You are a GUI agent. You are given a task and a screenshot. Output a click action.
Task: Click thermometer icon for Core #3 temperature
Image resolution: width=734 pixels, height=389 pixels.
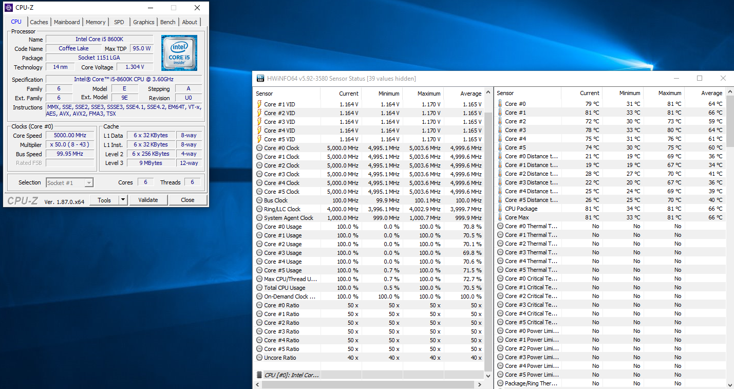point(500,130)
